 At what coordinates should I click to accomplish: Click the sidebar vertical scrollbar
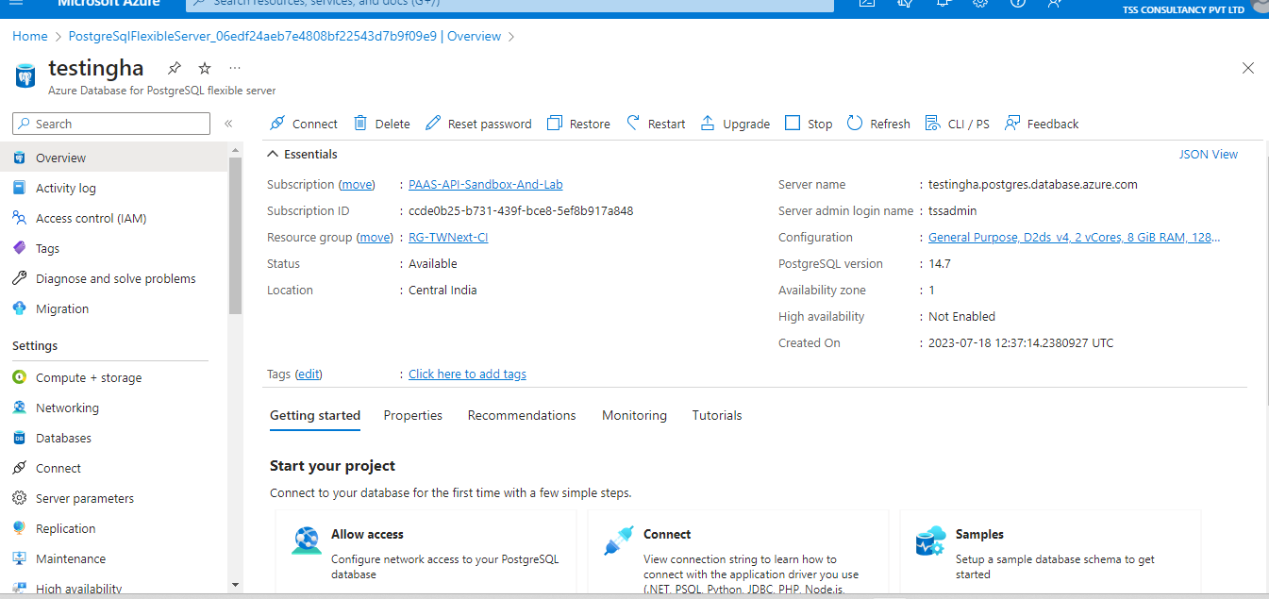point(235,236)
